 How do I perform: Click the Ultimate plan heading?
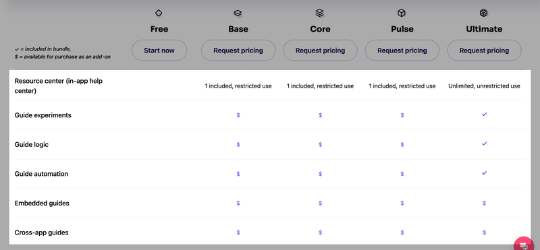pyautogui.click(x=484, y=29)
